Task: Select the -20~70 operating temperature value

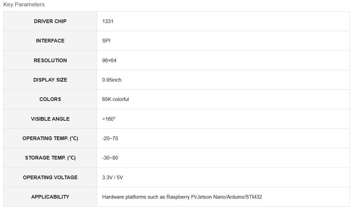Action: (x=110, y=138)
